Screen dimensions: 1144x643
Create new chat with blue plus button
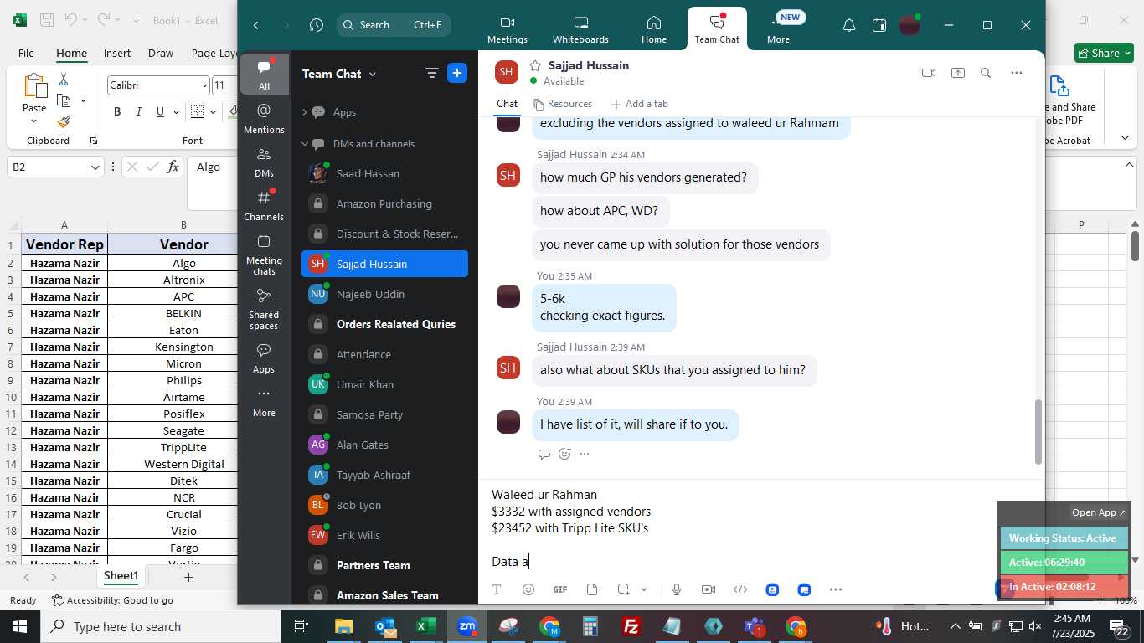(x=457, y=73)
